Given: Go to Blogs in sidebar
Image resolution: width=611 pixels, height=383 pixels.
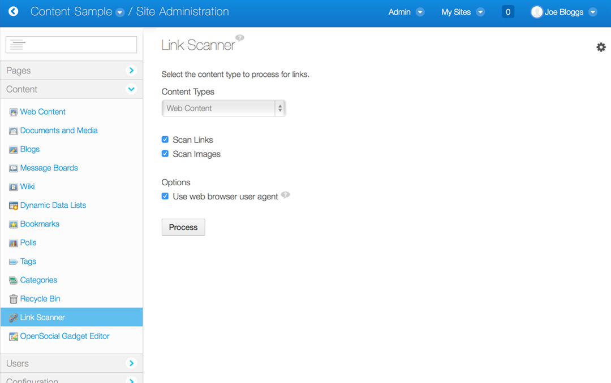Looking at the screenshot, I should click(30, 149).
